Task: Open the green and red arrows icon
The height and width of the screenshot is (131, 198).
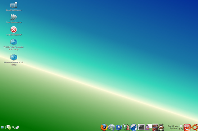Action: click(x=126, y=127)
